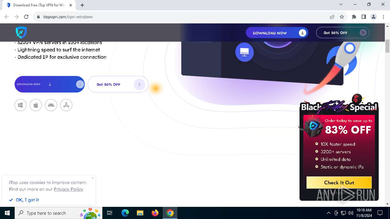
Task: Click hero Get 86% OFF button
Action: click(118, 84)
